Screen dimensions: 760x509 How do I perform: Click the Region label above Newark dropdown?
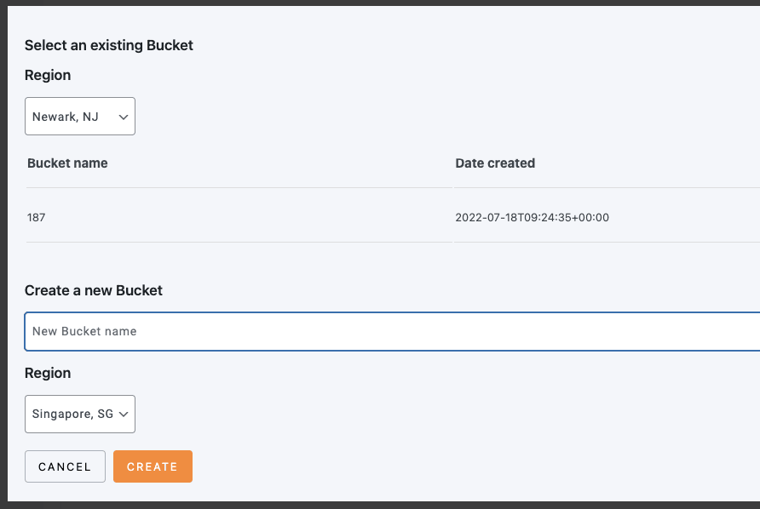[x=48, y=75]
